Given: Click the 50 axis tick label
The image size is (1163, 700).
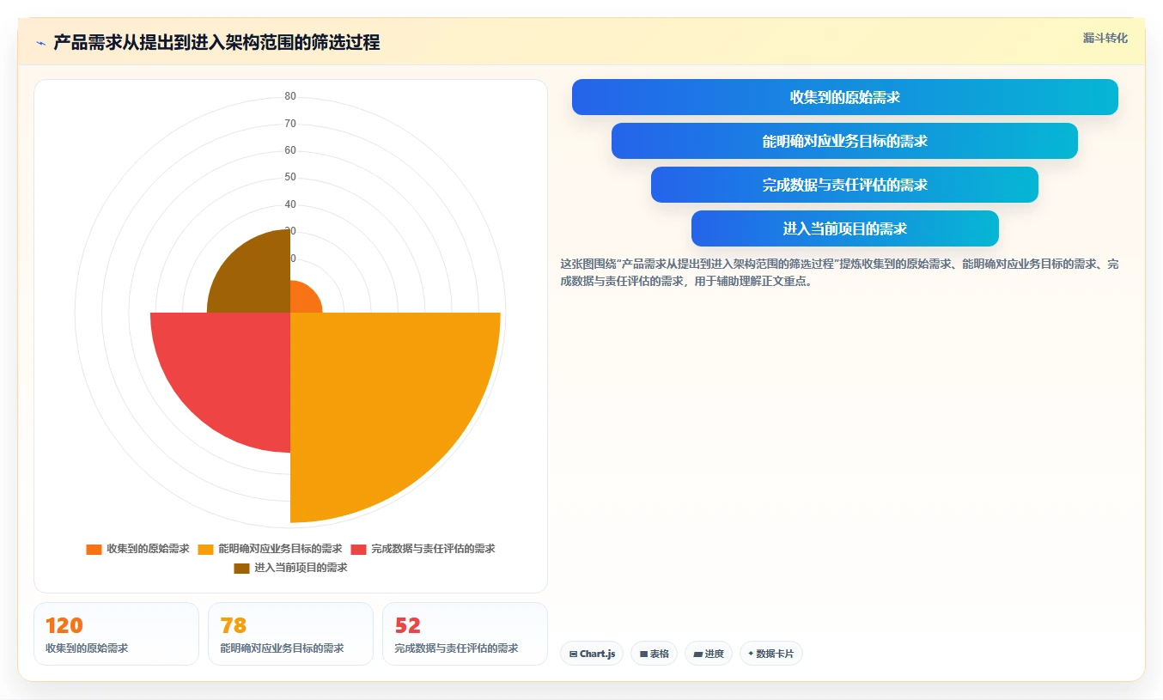Looking at the screenshot, I should tap(290, 177).
